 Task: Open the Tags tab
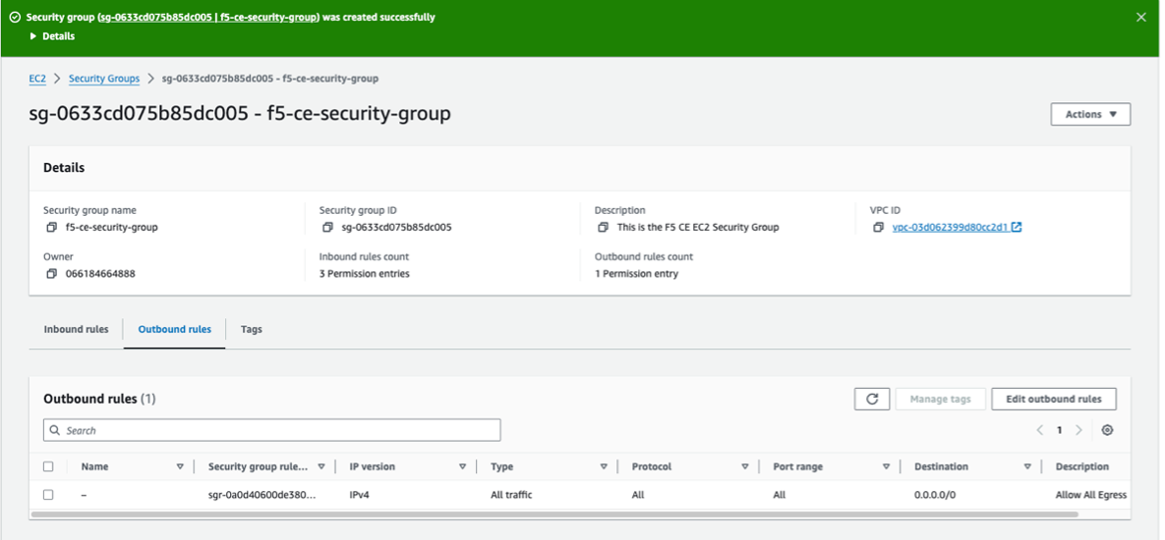click(251, 329)
